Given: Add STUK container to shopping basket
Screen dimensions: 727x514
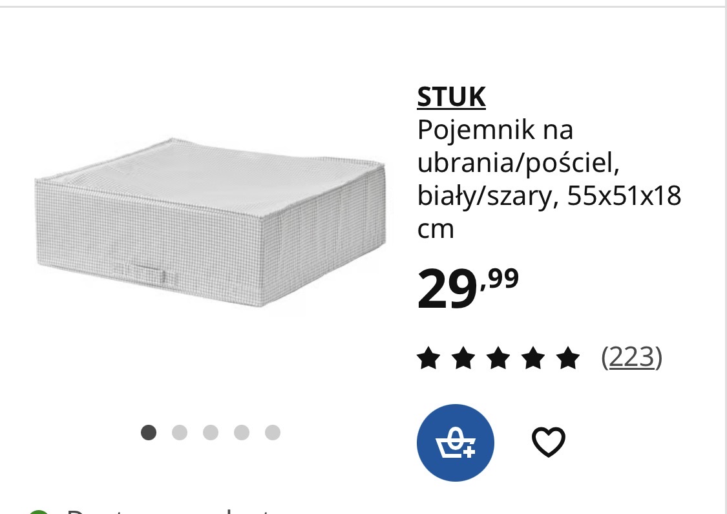Looking at the screenshot, I should [x=456, y=443].
